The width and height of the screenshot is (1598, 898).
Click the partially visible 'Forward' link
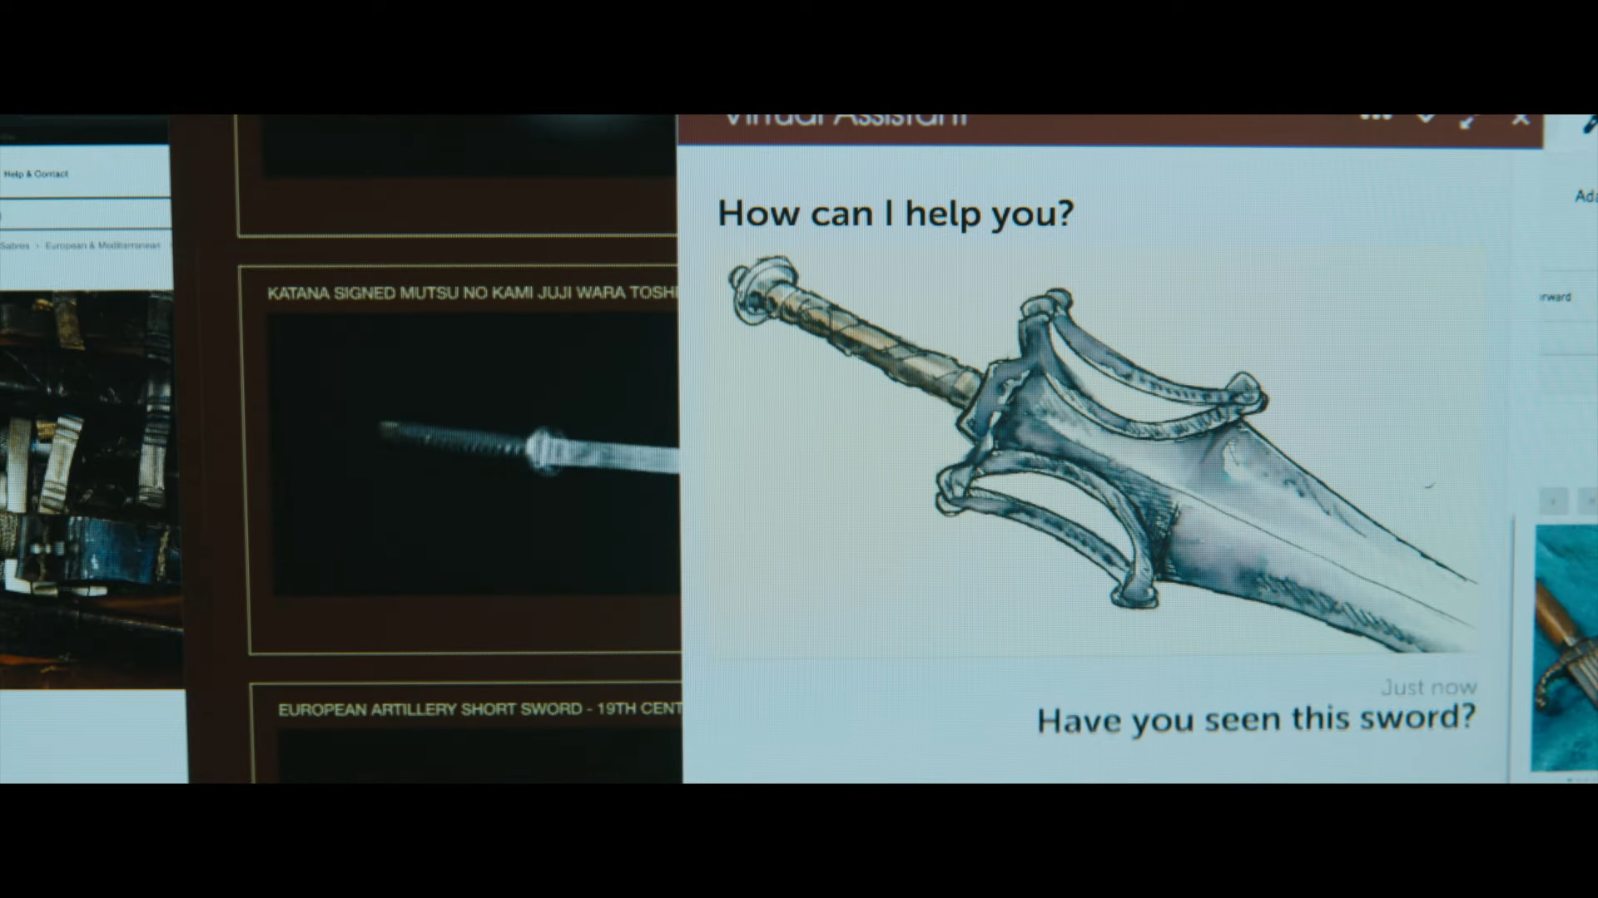(1556, 297)
